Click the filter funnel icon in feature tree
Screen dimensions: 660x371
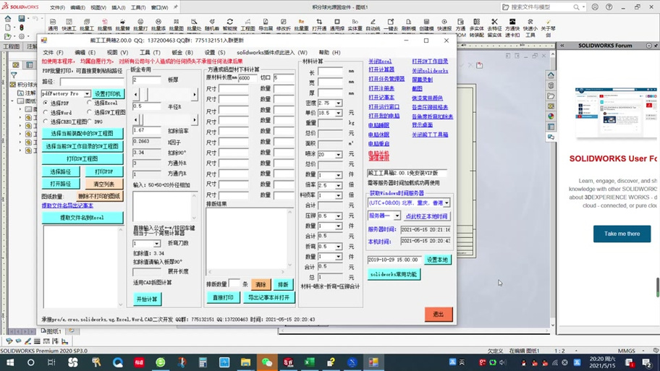click(14, 75)
